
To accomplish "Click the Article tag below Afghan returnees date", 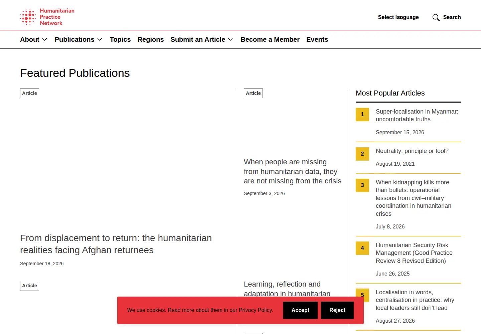I will tap(29, 286).
